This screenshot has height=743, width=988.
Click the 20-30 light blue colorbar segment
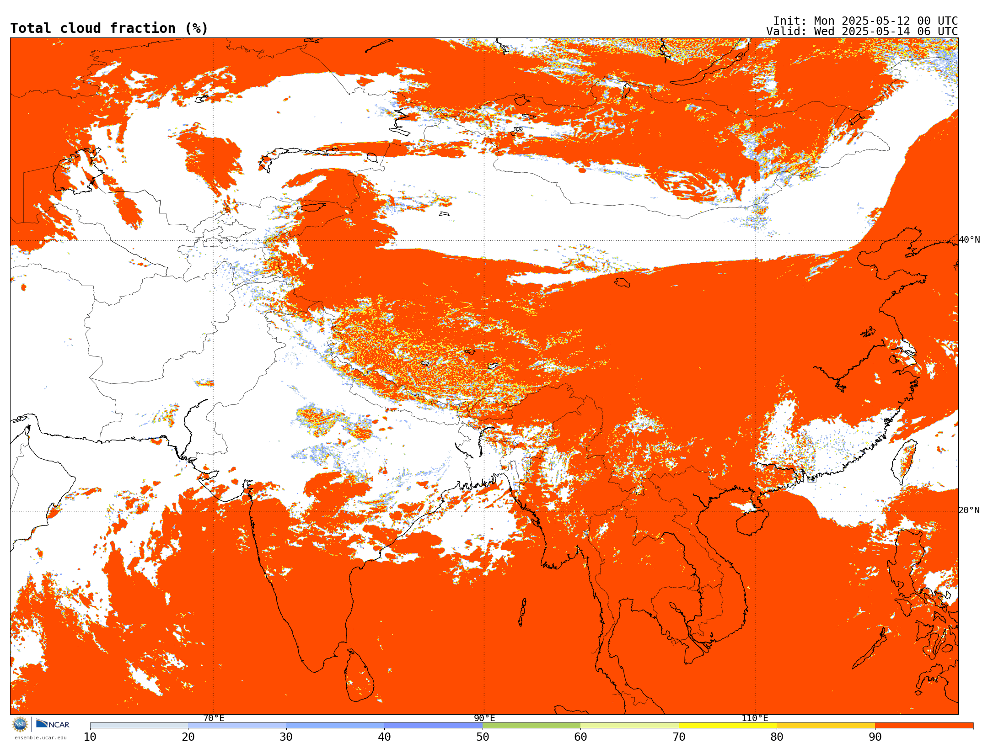point(237,726)
